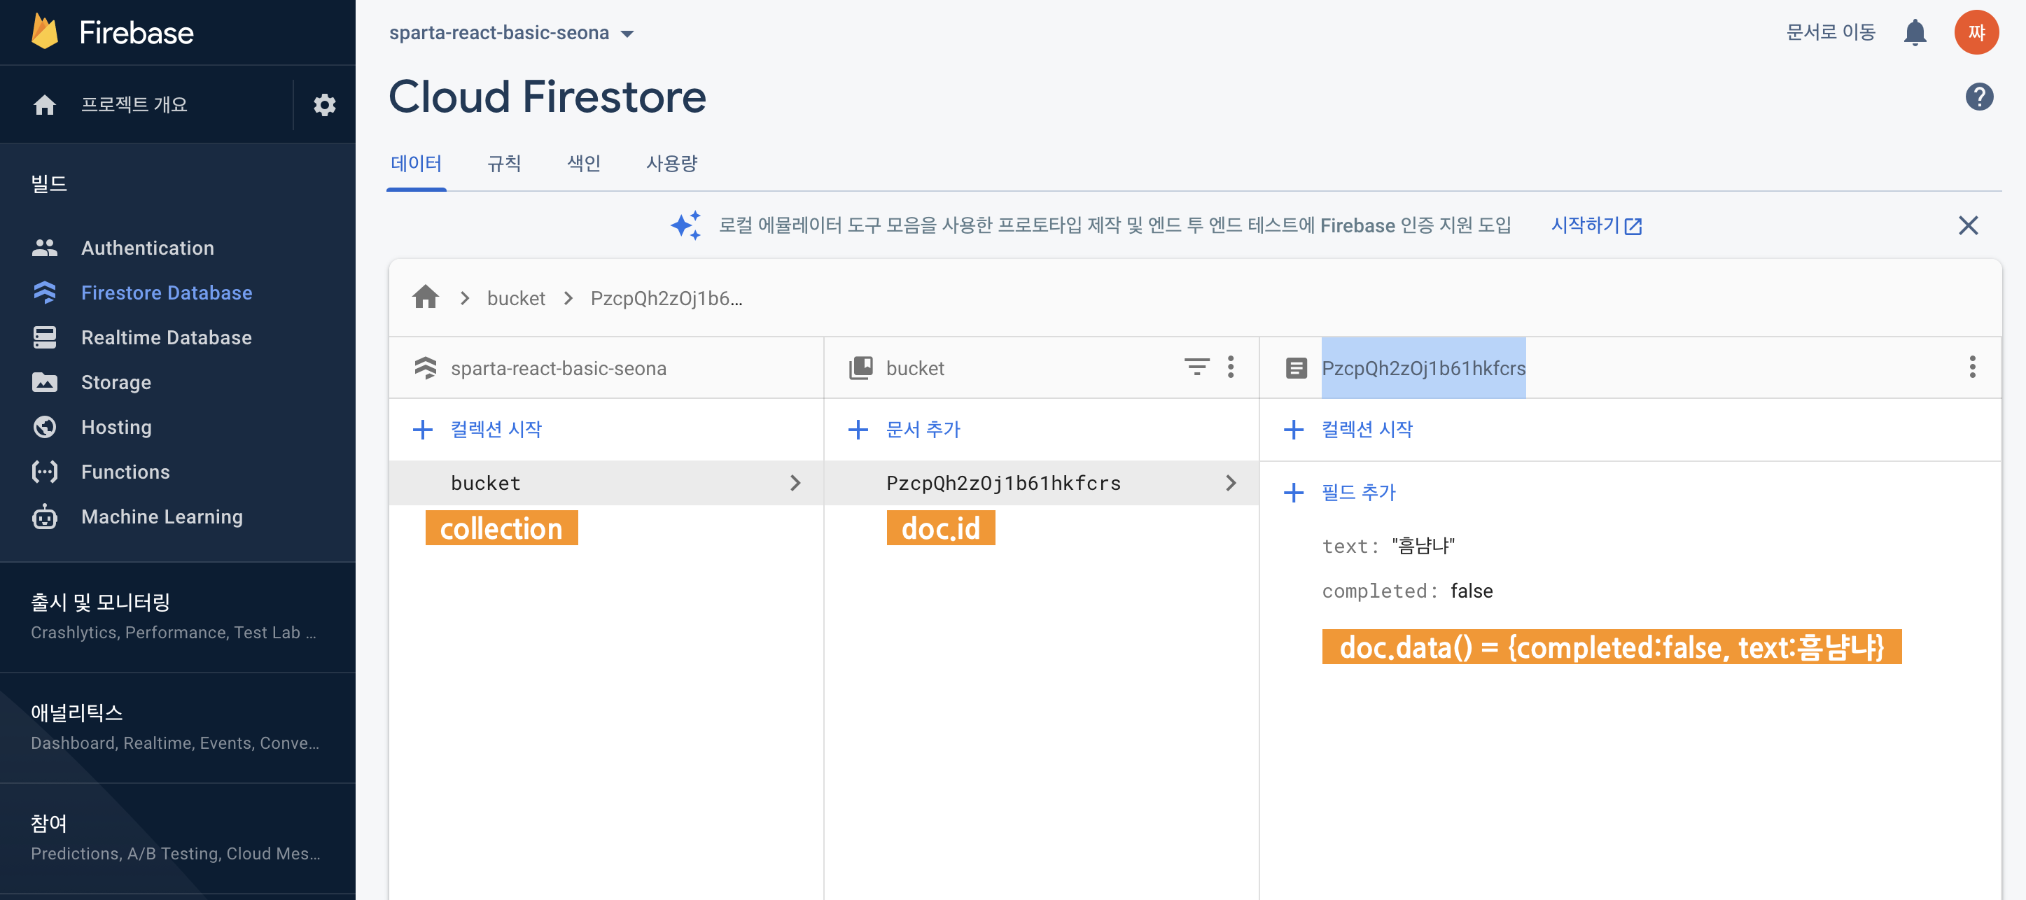Switch to the 규칙 tab

(504, 164)
